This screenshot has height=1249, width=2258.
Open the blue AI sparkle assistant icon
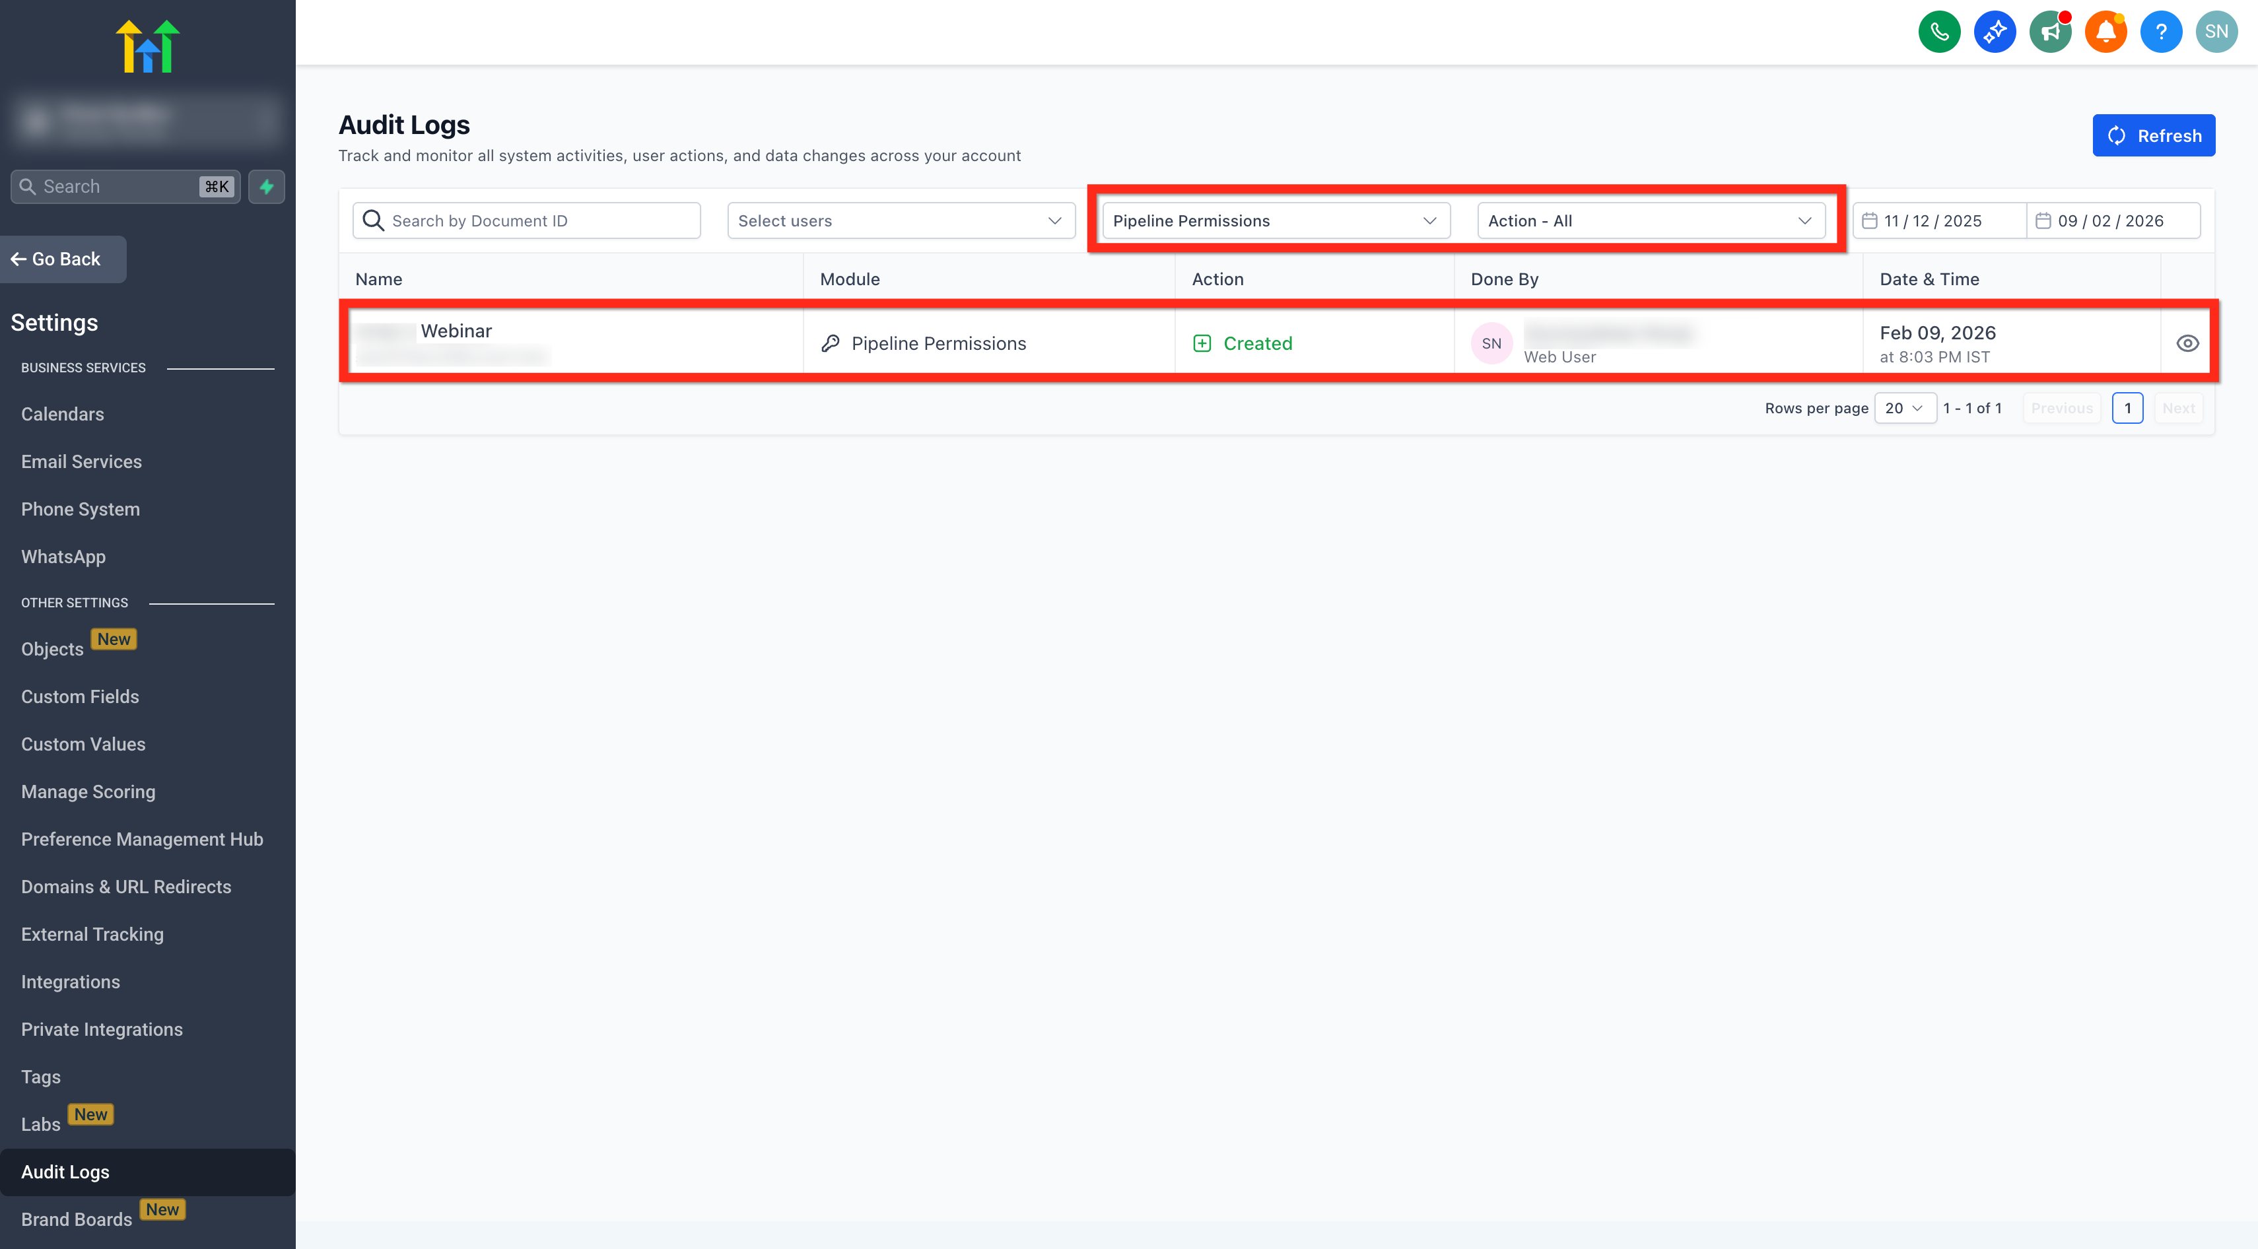1994,32
